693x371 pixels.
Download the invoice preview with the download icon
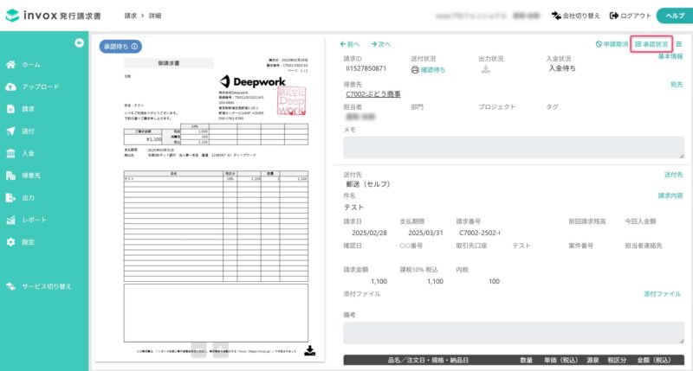coord(310,351)
